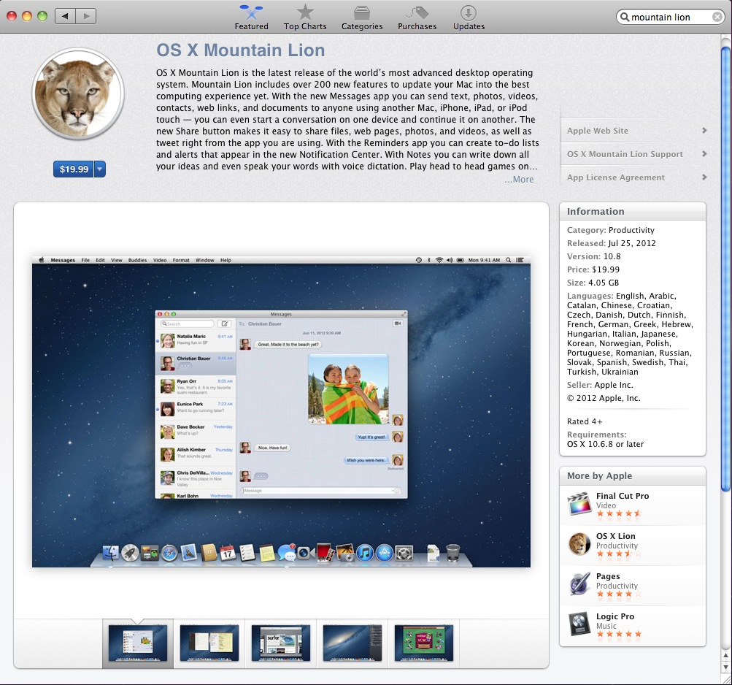Image resolution: width=732 pixels, height=685 pixels.
Task: Go back with the left arrow button
Action: [x=65, y=16]
